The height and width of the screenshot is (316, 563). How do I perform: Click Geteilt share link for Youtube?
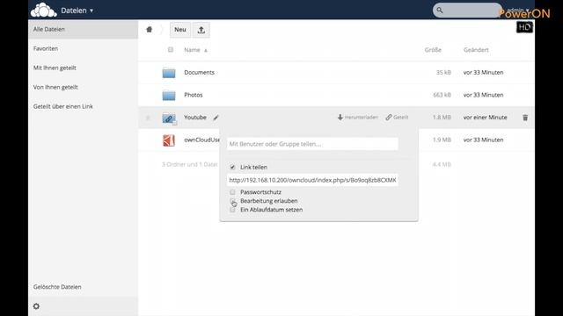[397, 118]
